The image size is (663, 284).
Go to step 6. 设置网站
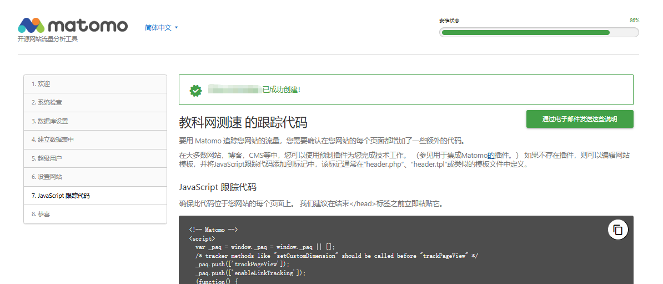pos(95,177)
